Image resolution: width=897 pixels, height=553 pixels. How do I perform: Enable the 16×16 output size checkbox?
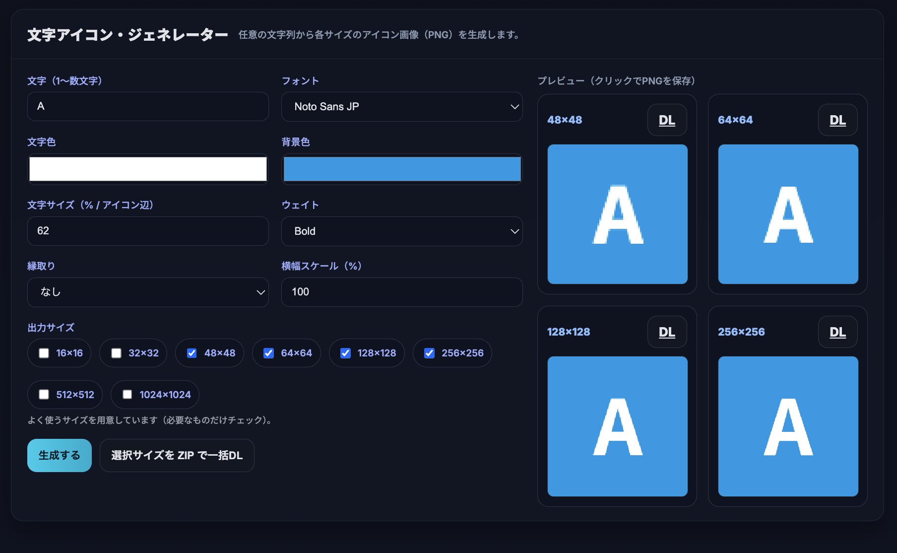pyautogui.click(x=44, y=353)
